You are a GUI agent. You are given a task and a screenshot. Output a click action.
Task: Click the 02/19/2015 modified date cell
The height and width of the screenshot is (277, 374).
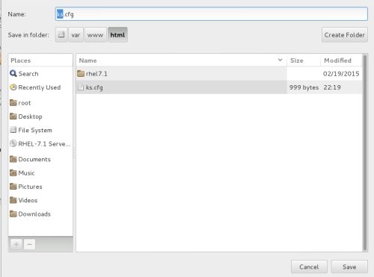pyautogui.click(x=341, y=74)
